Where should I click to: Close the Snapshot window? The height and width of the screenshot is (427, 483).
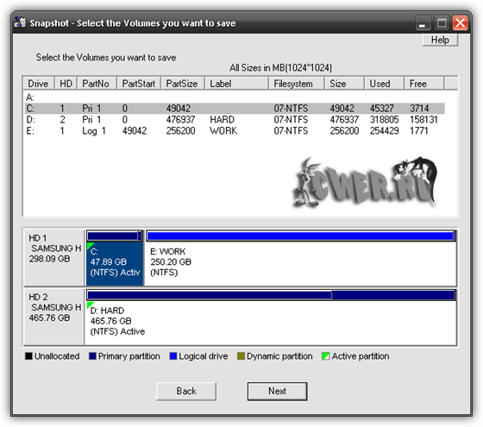pyautogui.click(x=461, y=23)
